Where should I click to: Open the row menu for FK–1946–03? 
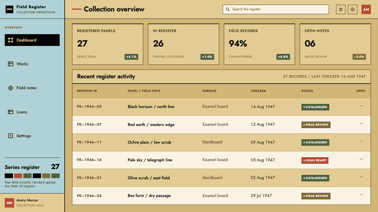(x=361, y=106)
